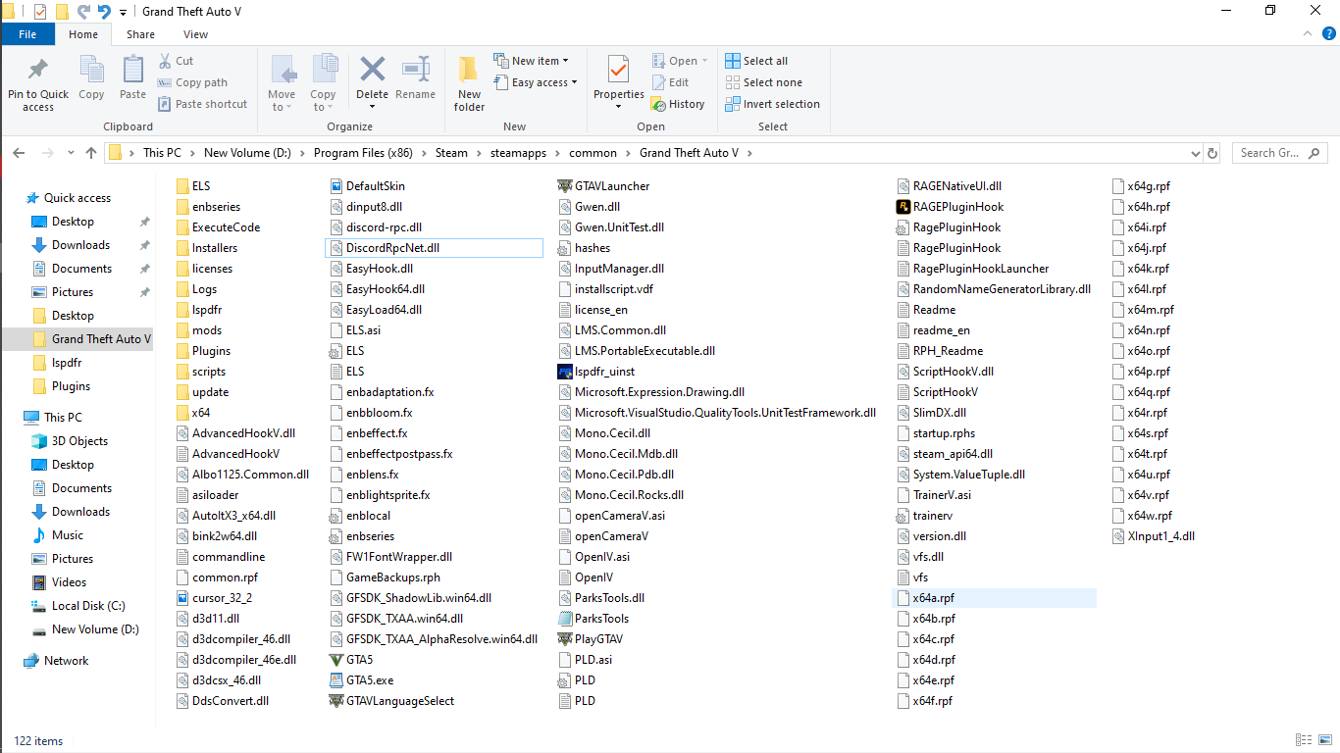
Task: Click Invert selection in the ribbon
Action: (773, 104)
